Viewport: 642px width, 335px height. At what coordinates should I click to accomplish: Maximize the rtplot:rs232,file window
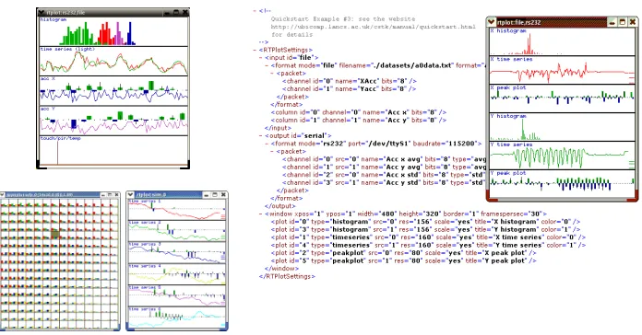coord(176,13)
